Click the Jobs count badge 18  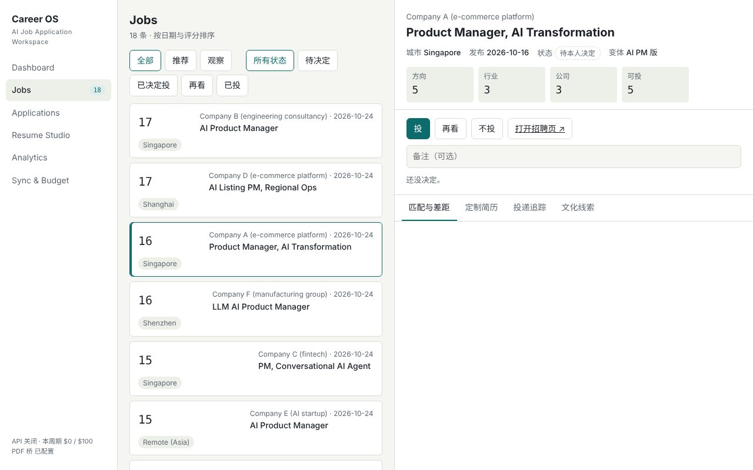click(x=98, y=90)
